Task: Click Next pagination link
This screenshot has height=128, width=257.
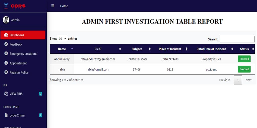Action: [x=248, y=80]
